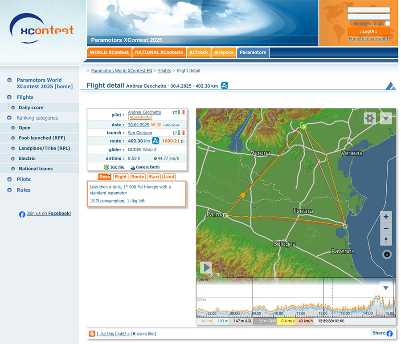Collapse the altitude graph panel arrow
401x344 pixels.
[386, 288]
